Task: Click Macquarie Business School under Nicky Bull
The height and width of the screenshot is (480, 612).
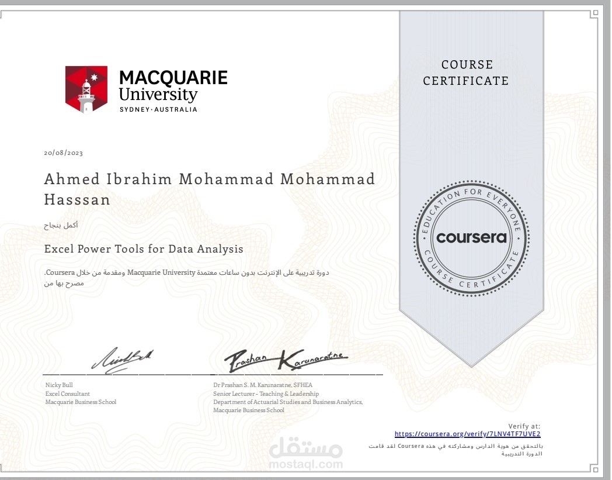Action: [x=81, y=402]
